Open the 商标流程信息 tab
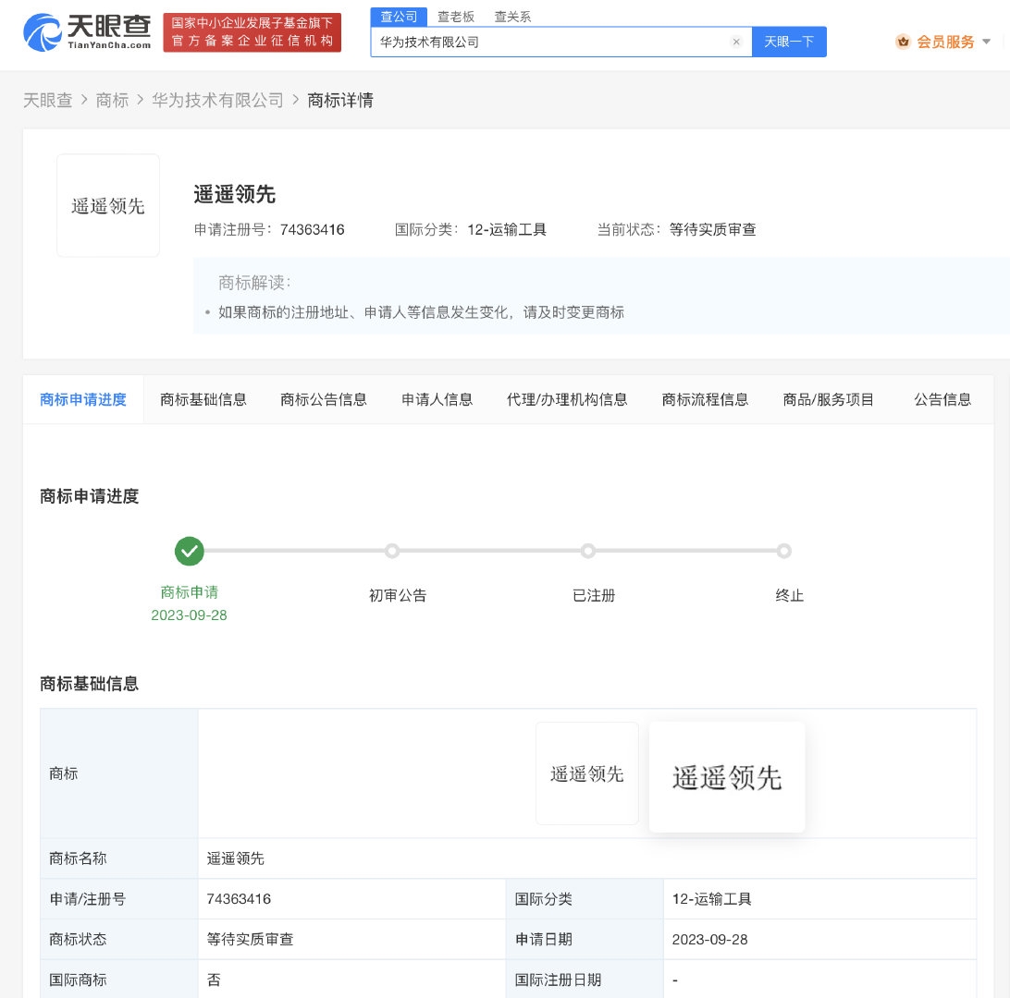The height and width of the screenshot is (998, 1010). pyautogui.click(x=705, y=399)
